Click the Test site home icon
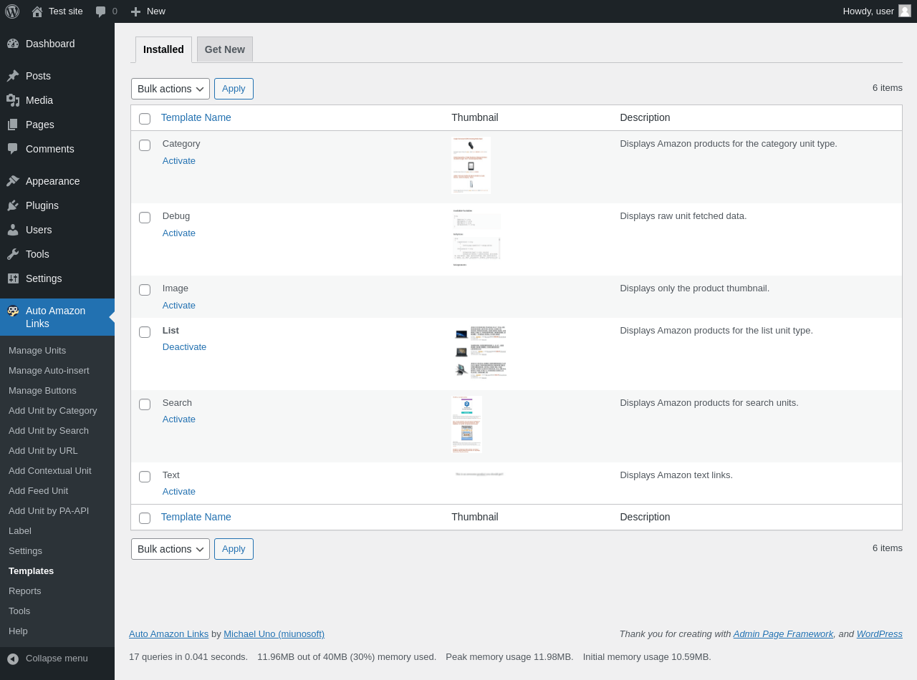917x680 pixels. pos(37,11)
